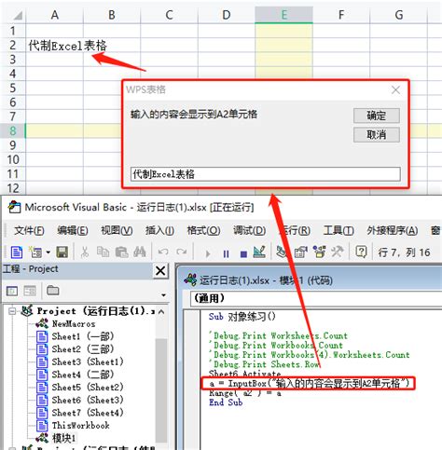Click cell A2 containing 代制Excel表格

(54, 46)
